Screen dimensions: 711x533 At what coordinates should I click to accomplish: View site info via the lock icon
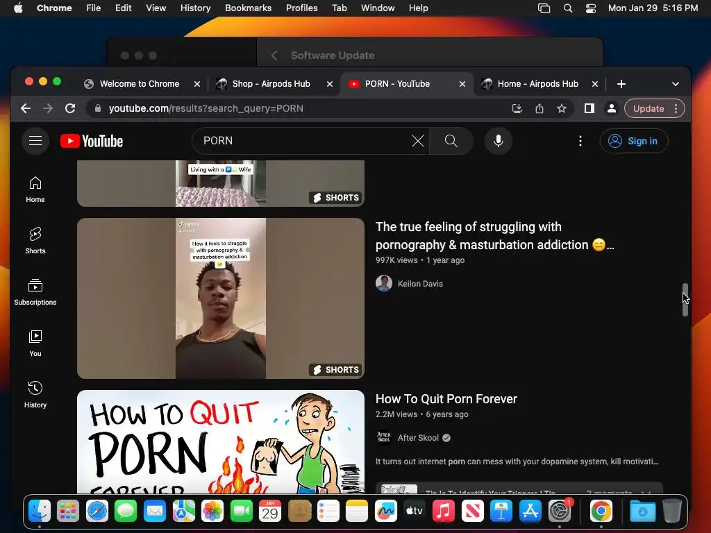97,108
